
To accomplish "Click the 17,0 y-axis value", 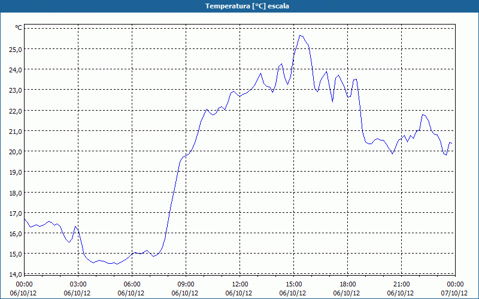I will (16, 213).
